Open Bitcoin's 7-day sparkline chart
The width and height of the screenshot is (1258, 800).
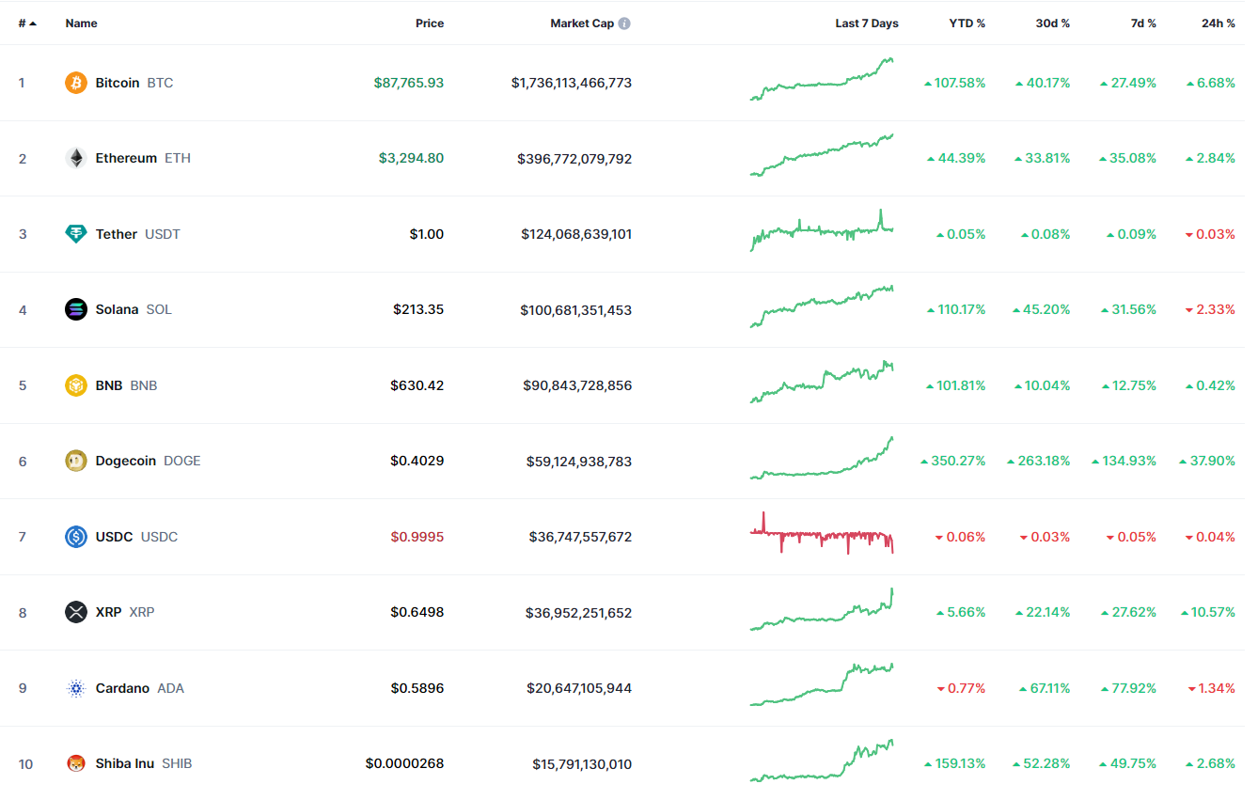pyautogui.click(x=822, y=79)
